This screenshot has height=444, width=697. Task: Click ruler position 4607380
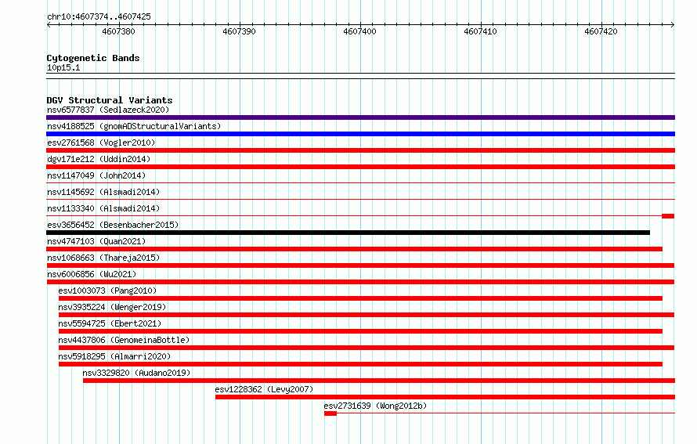pos(118,31)
